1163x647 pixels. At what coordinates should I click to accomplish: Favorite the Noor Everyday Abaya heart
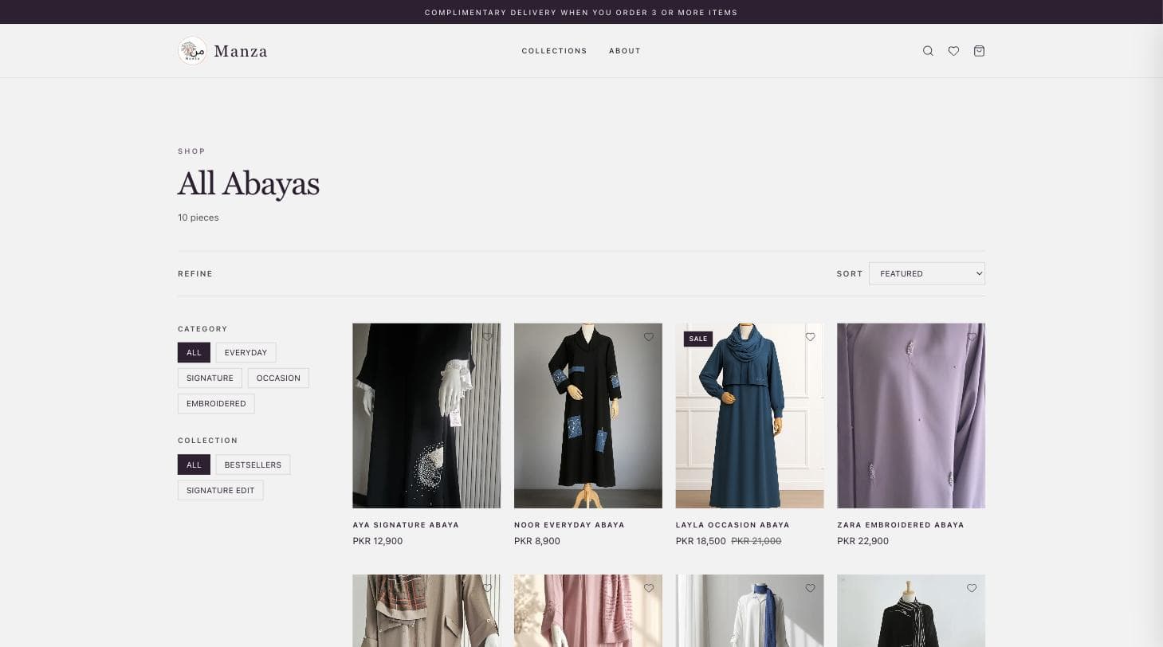coord(649,337)
